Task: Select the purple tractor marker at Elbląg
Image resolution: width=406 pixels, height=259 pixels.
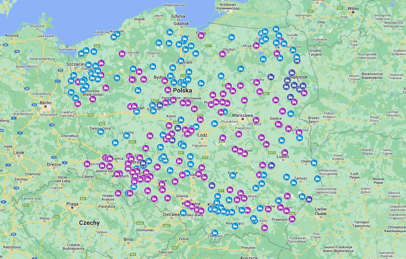Action: coord(201,36)
